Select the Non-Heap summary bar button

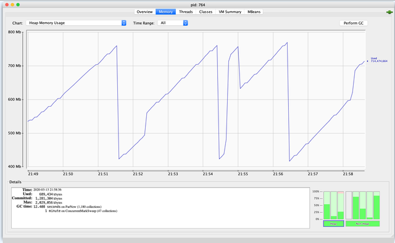coord(362,224)
